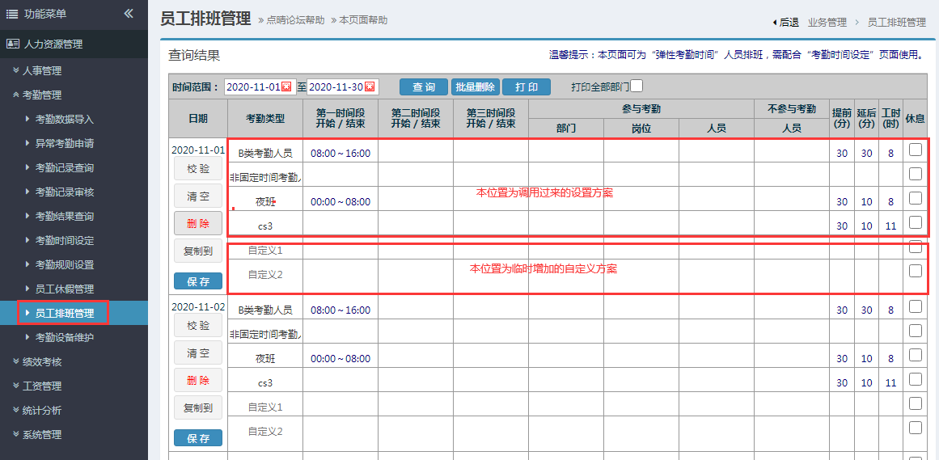Click 打印 to print the schedule
Viewport: 939px width, 460px height.
(x=526, y=87)
